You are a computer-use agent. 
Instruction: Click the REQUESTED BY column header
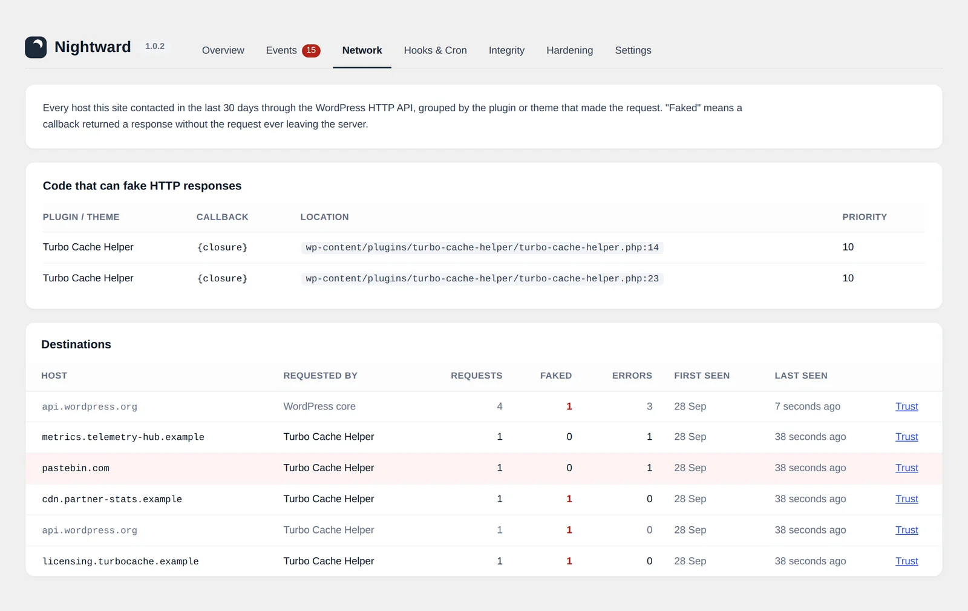pos(320,376)
